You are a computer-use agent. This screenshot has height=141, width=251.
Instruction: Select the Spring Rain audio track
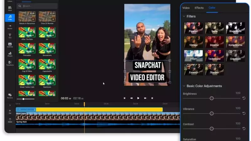[x=98, y=124]
